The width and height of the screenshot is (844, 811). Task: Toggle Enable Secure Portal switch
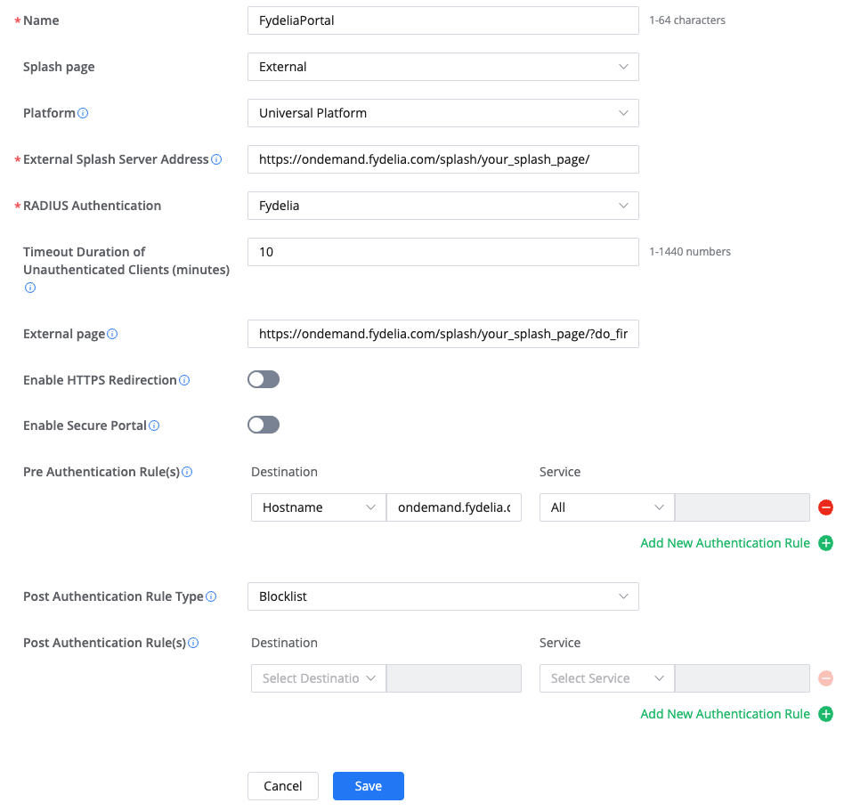pyautogui.click(x=264, y=426)
